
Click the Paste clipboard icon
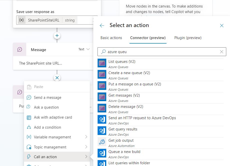click(29, 87)
